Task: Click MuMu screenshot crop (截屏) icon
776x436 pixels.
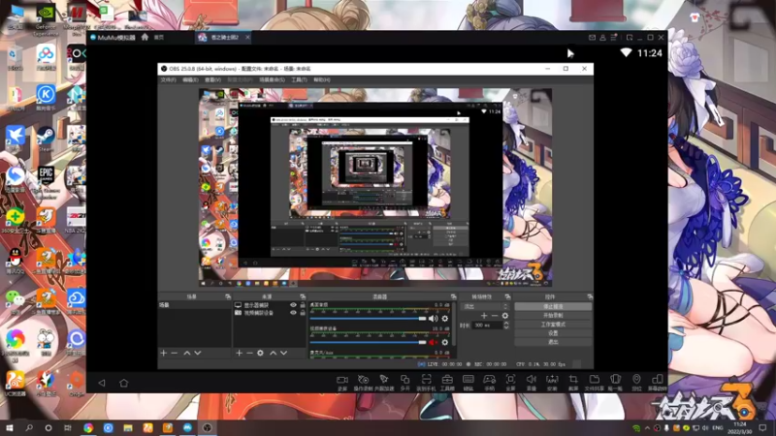Action: (573, 379)
